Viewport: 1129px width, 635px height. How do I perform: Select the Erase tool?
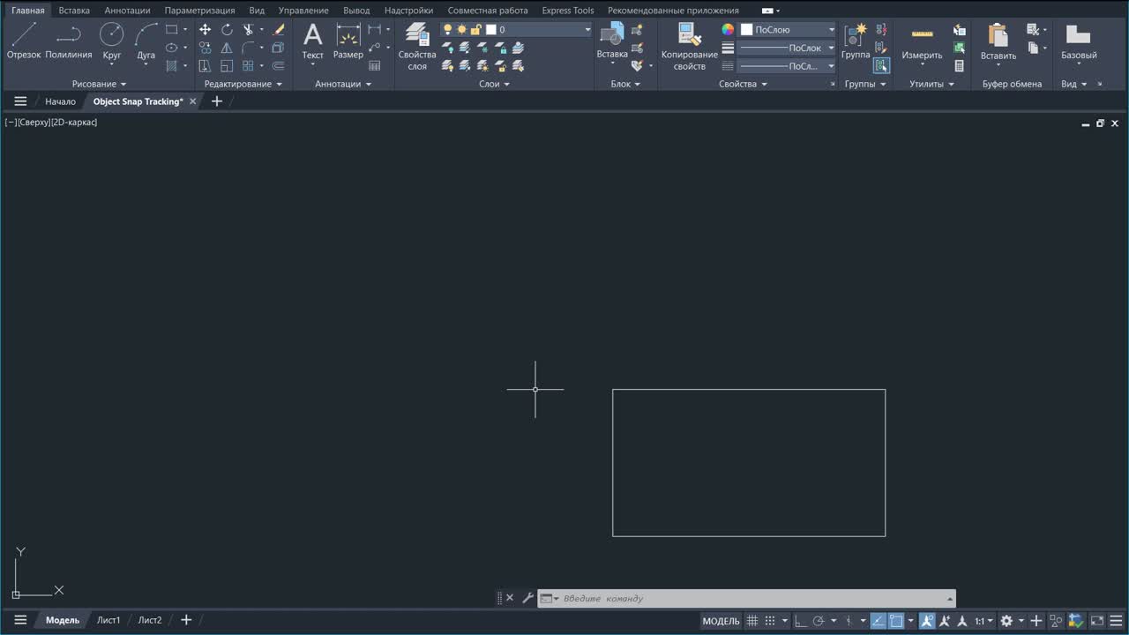click(279, 30)
